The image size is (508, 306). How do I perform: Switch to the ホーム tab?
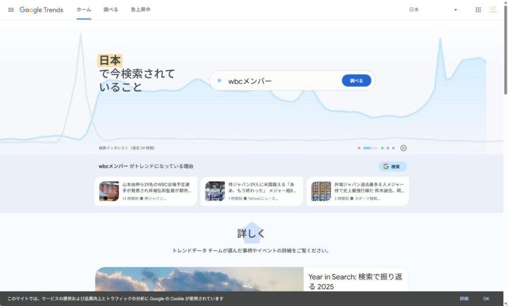click(x=84, y=10)
